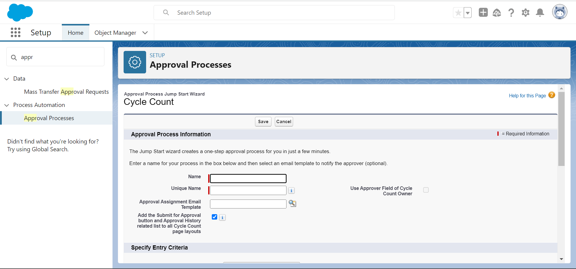The width and height of the screenshot is (576, 269).
Task: Click the page scrollbar down arrow
Action: click(561, 259)
